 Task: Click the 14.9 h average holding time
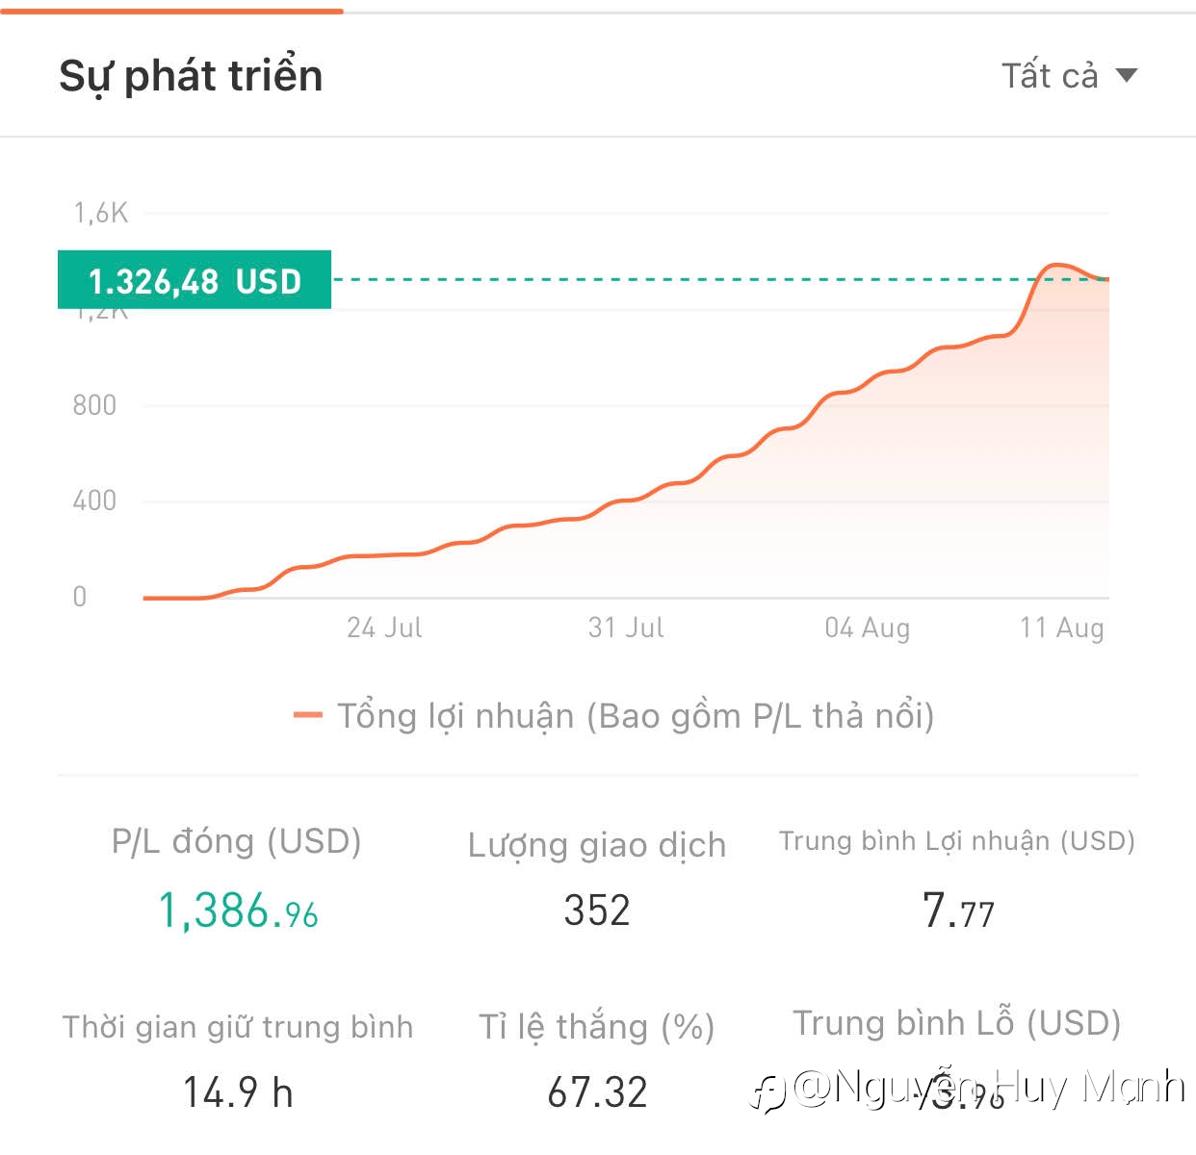coord(238,1092)
